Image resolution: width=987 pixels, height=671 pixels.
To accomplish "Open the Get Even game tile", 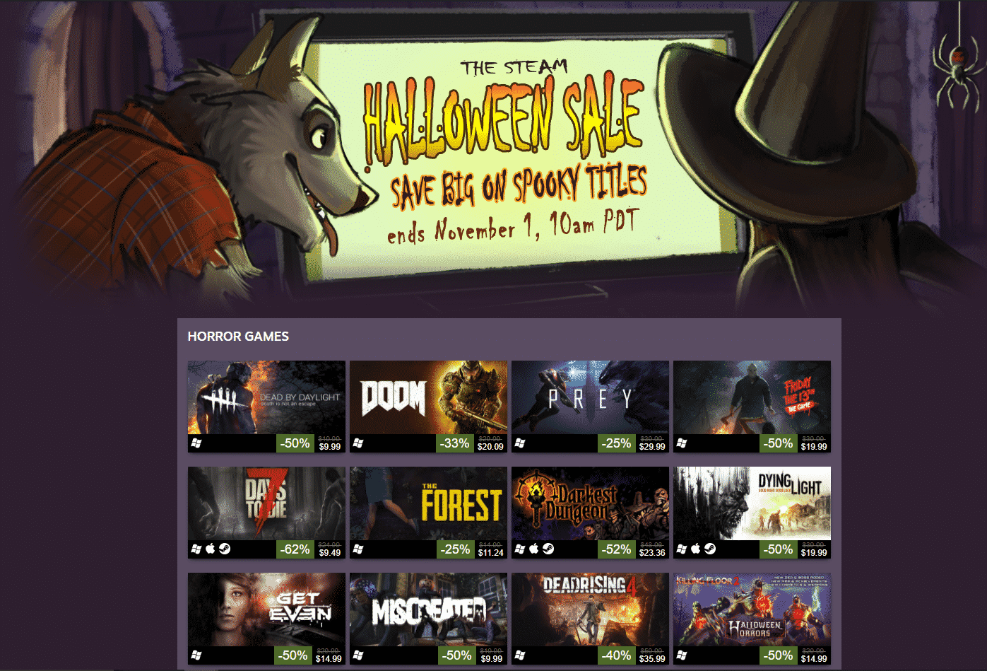I will (266, 609).
